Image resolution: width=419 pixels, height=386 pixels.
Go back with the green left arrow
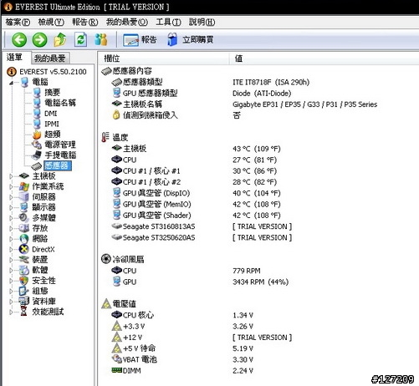(x=19, y=40)
